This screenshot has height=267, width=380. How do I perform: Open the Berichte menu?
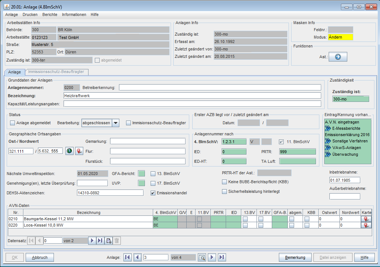50,14
